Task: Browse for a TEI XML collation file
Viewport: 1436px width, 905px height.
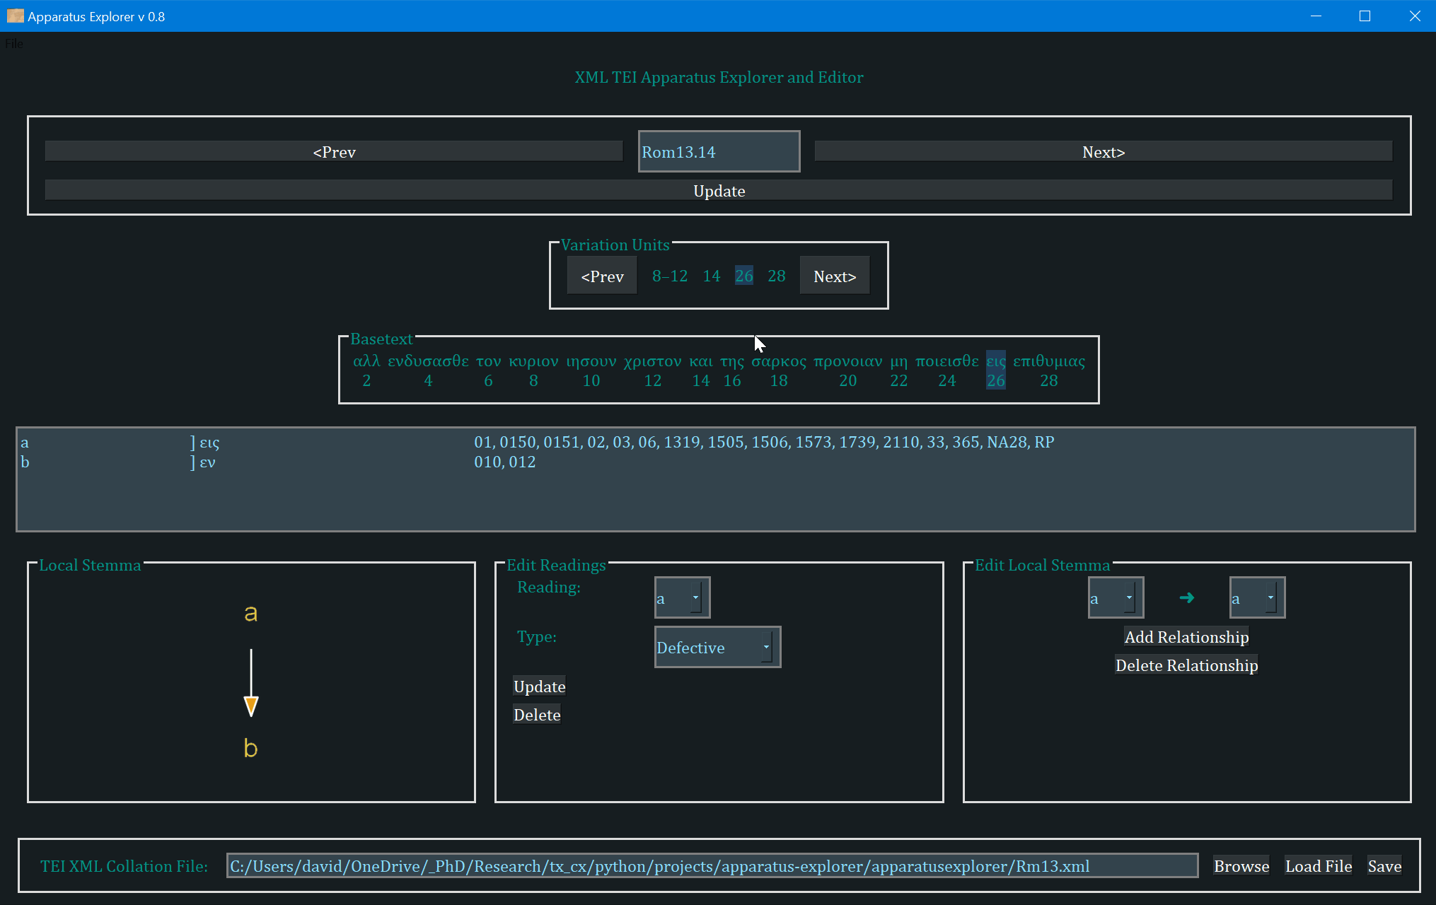Action: (x=1241, y=866)
